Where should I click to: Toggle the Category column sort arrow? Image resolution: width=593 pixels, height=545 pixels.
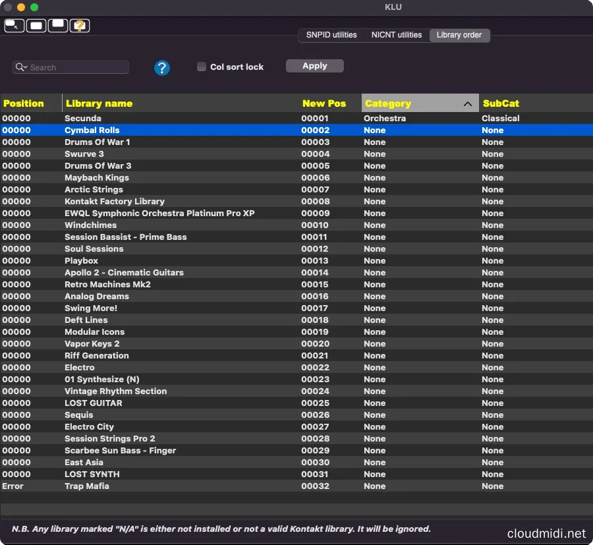(x=468, y=103)
